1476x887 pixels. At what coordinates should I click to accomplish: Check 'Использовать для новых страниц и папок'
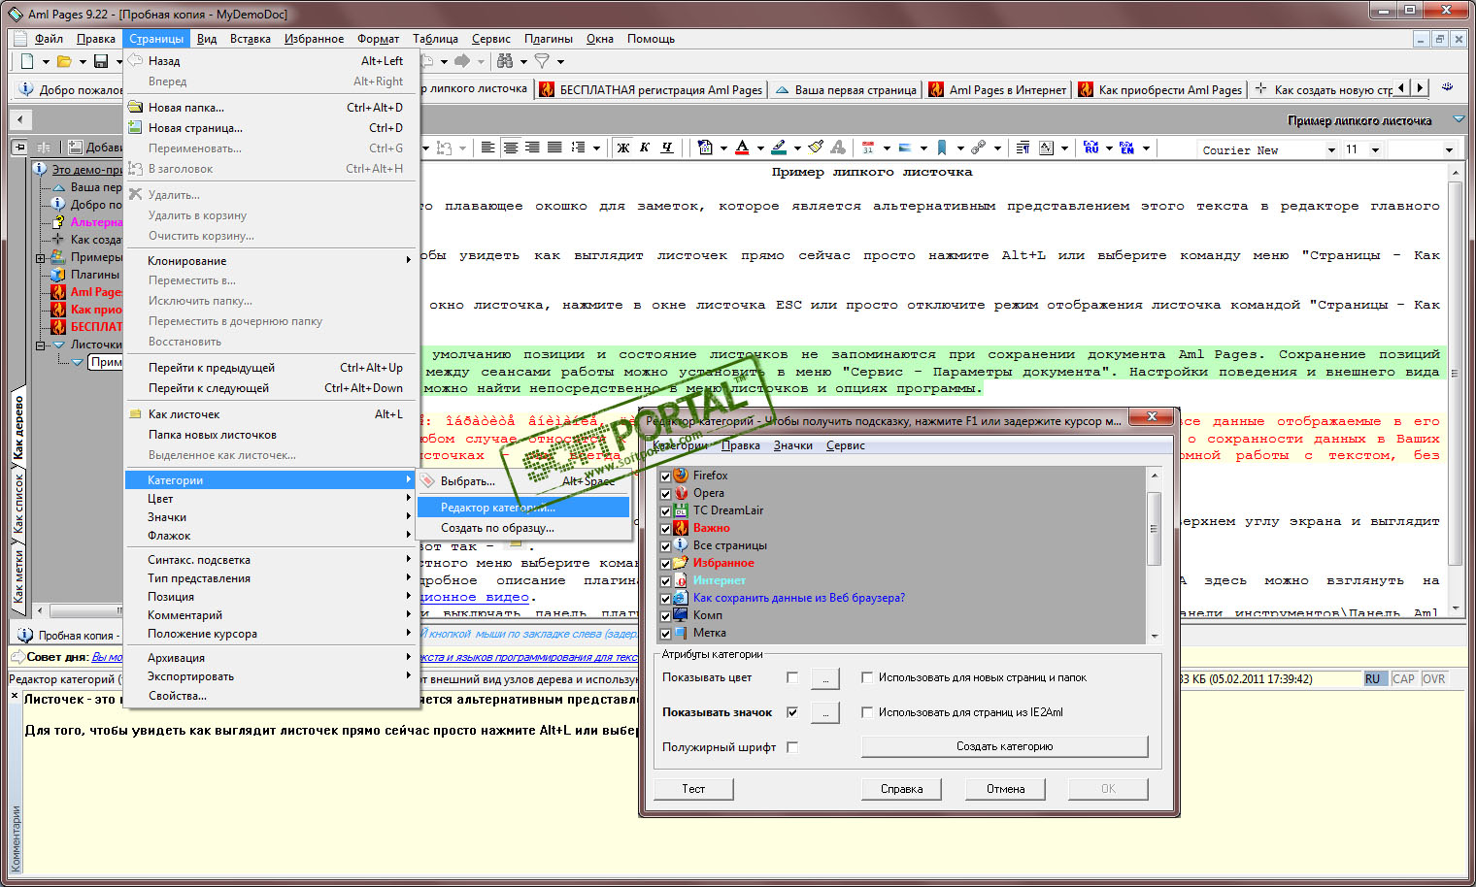(867, 677)
